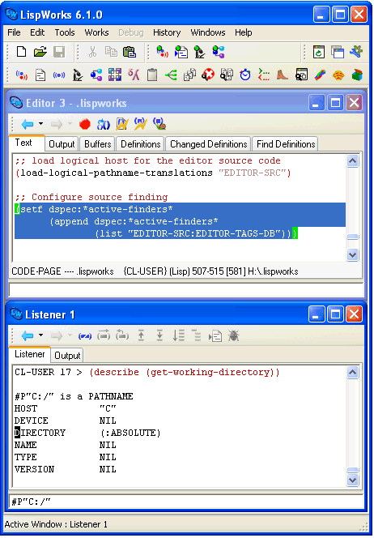The image size is (374, 538).
Task: Close the Editor 3 - .lispworks window
Action: [x=354, y=103]
